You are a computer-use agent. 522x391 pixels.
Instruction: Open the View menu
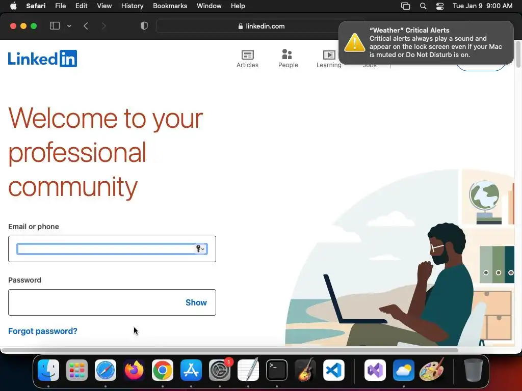point(104,6)
